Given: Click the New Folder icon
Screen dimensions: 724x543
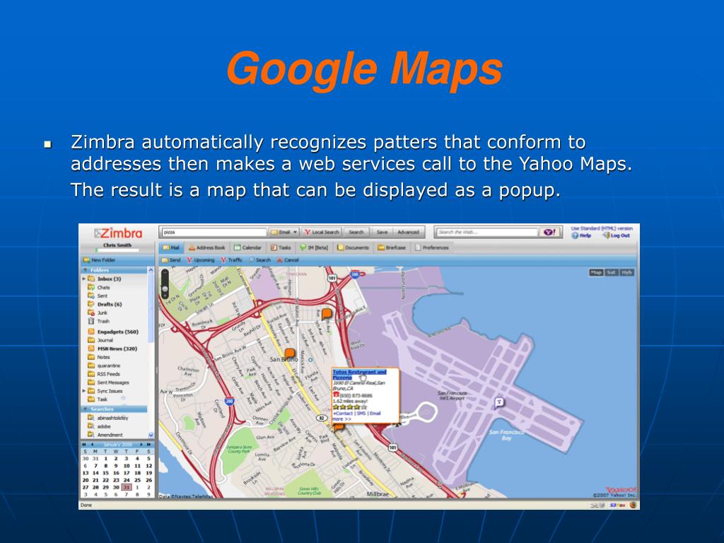Looking at the screenshot, I should click(x=86, y=260).
